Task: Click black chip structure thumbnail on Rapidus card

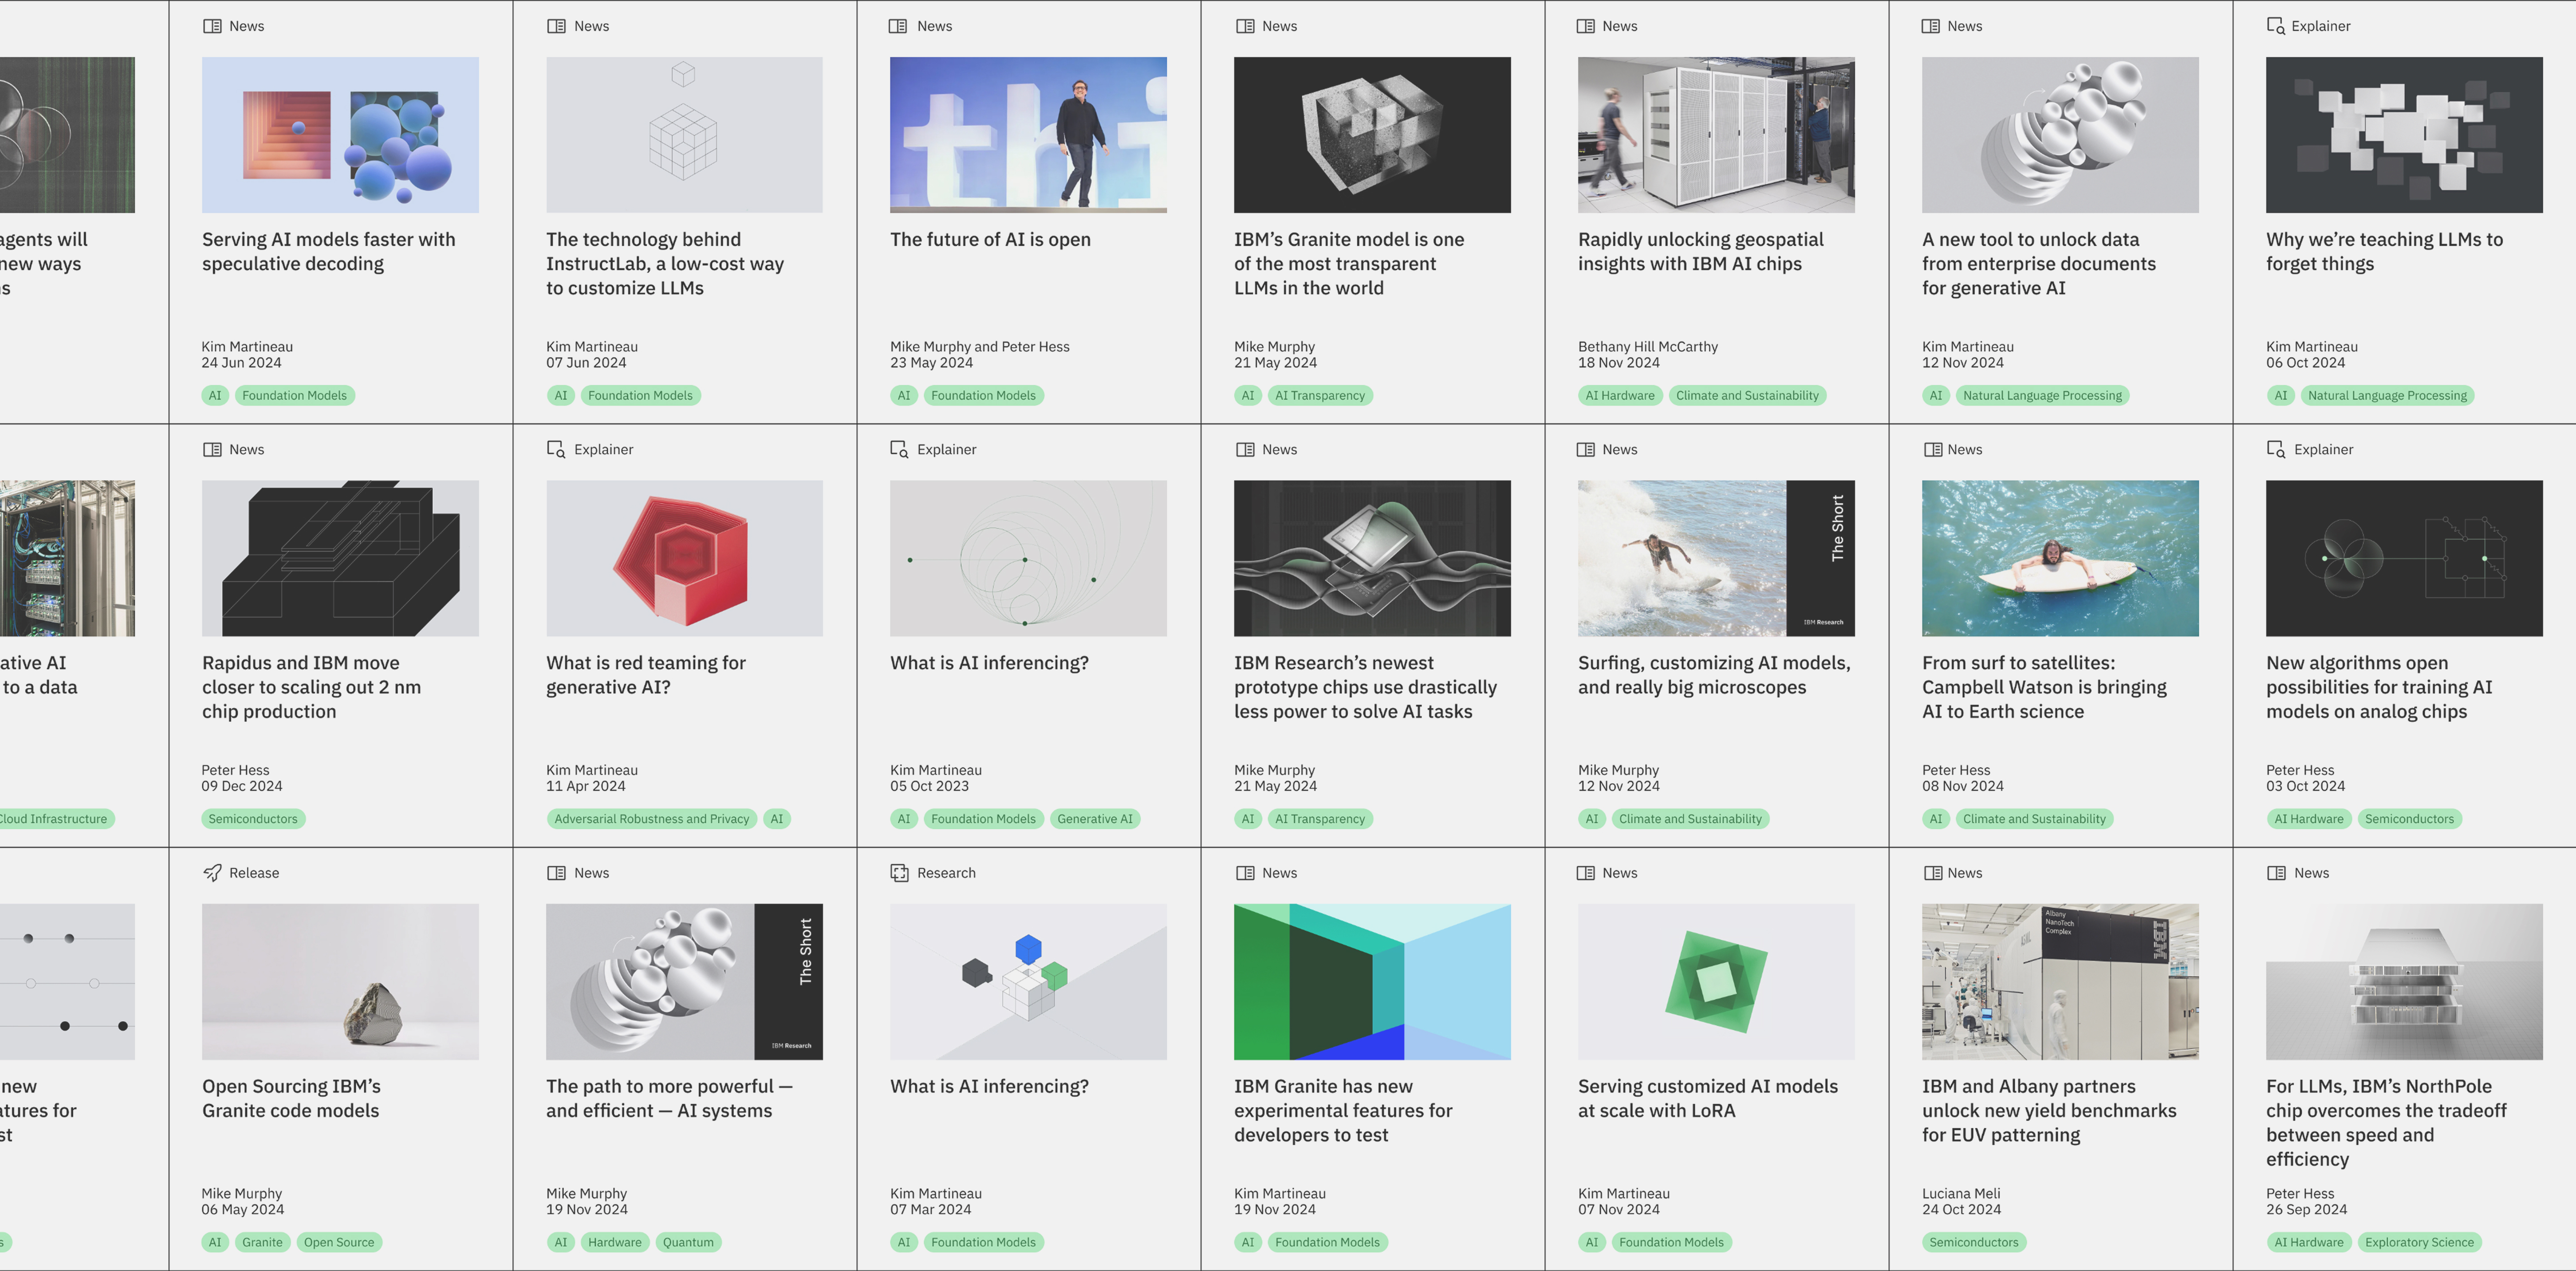Action: (x=340, y=558)
